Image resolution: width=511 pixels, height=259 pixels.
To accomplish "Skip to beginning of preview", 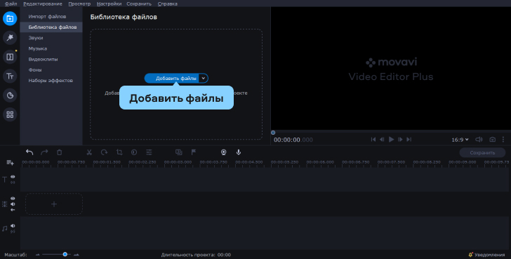I will coord(373,140).
